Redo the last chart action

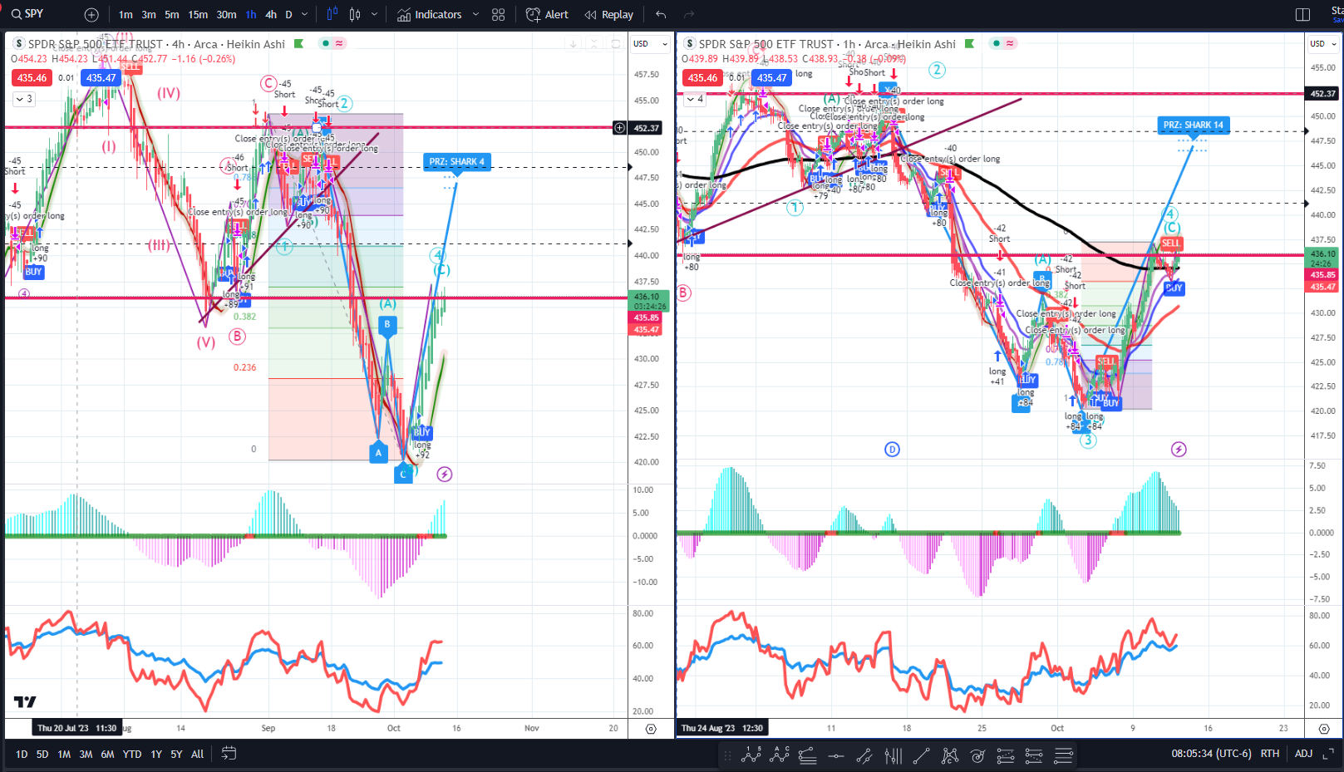688,15
